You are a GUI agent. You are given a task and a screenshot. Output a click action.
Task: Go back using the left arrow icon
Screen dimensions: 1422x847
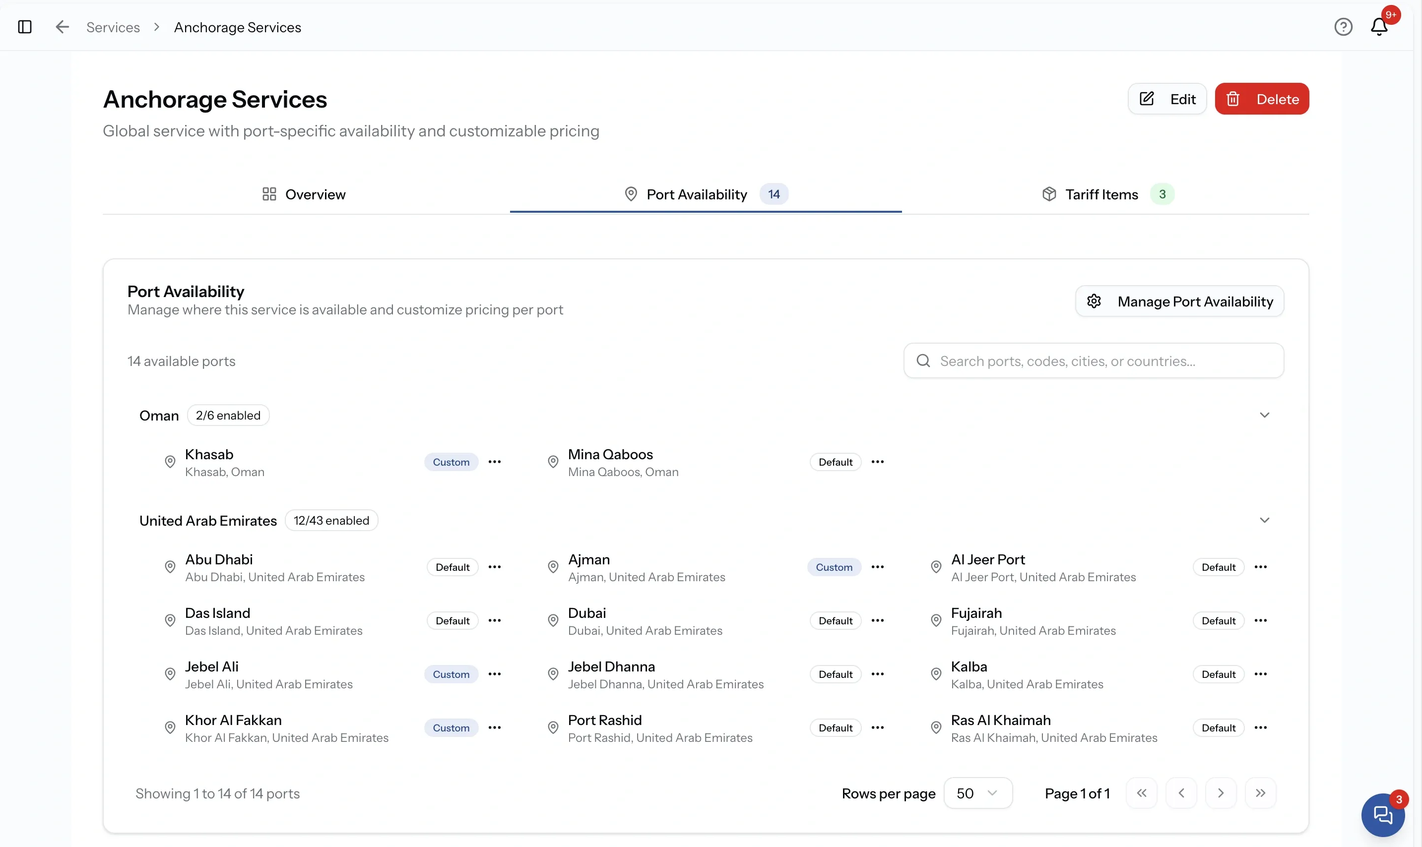pyautogui.click(x=62, y=27)
